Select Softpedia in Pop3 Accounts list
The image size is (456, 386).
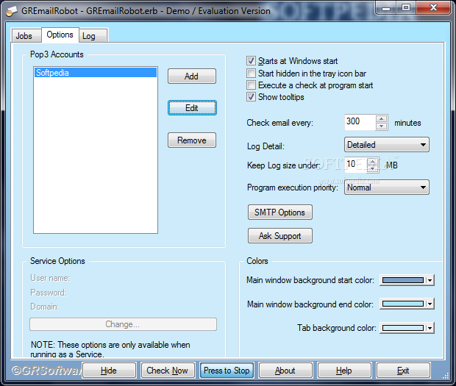point(96,73)
